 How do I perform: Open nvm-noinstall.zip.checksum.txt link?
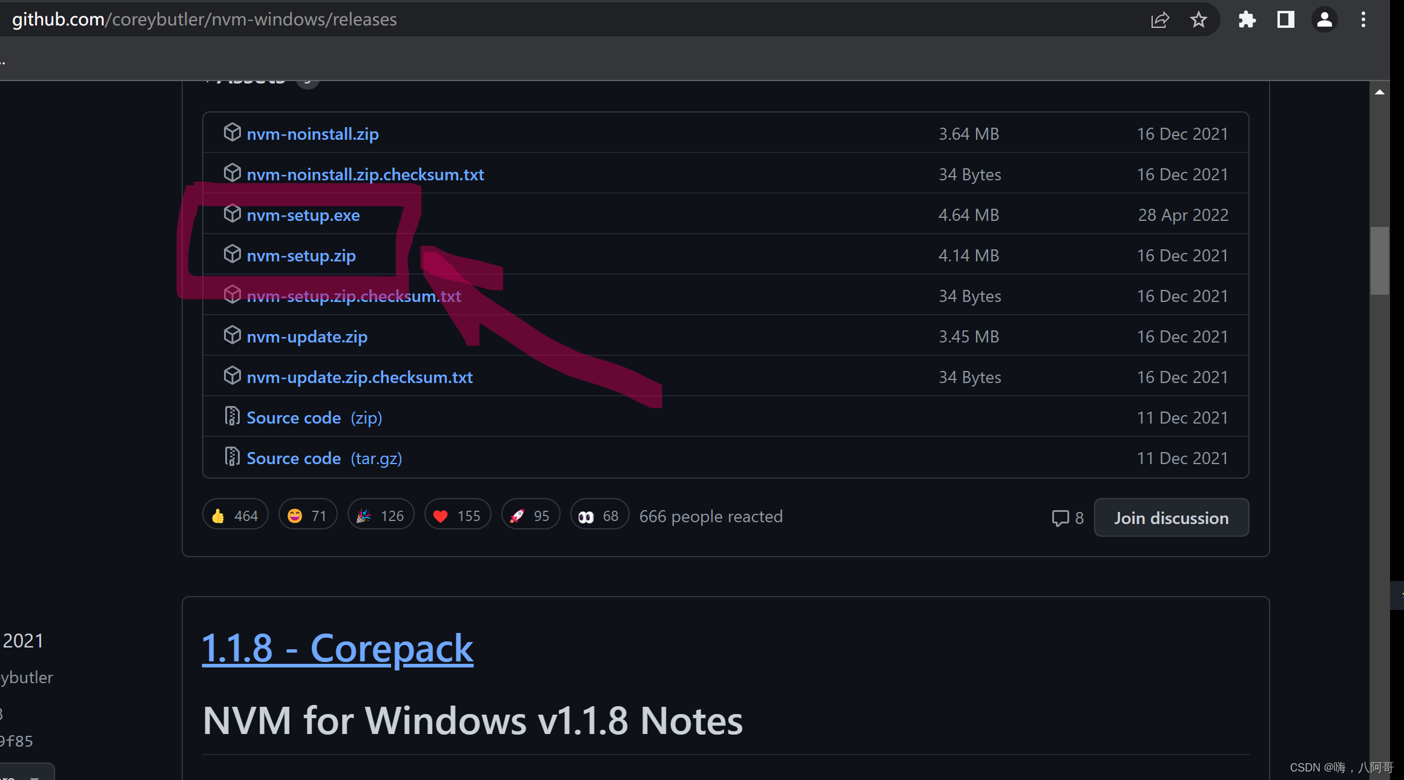pyautogui.click(x=365, y=174)
